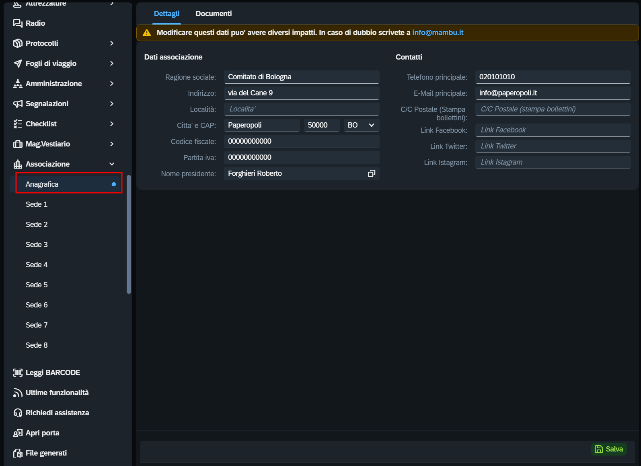Click the Richiedi assistenza headset icon
This screenshot has height=466, width=641.
[x=18, y=413]
